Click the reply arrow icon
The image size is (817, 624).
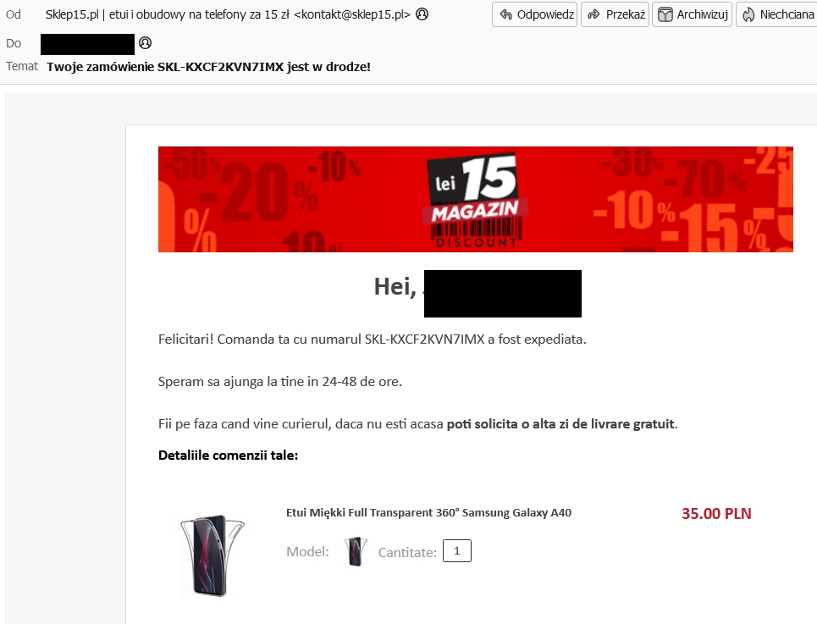506,14
